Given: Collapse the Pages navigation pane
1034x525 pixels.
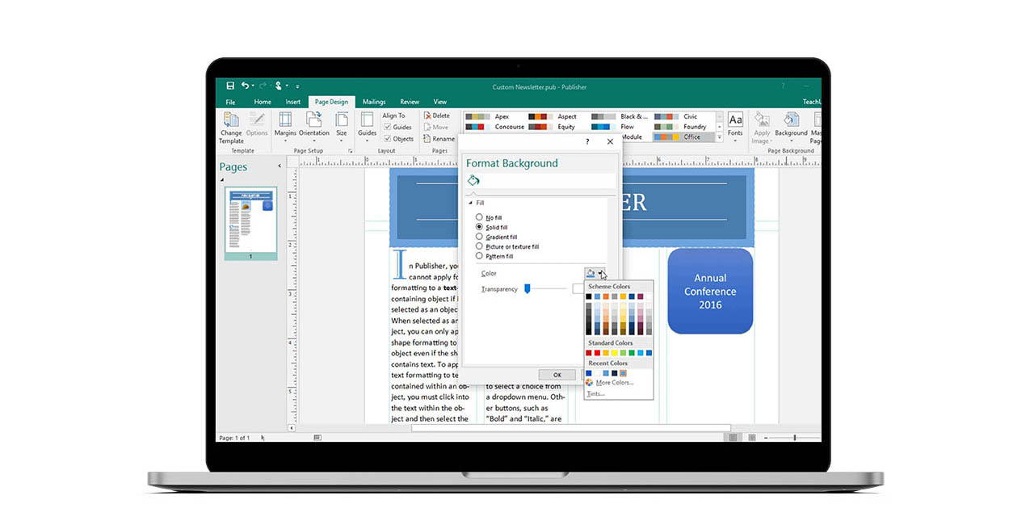Looking at the screenshot, I should (x=280, y=166).
